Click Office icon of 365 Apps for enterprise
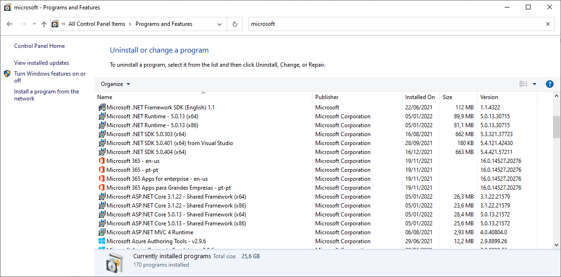This screenshot has width=561, height=277. 102,178
